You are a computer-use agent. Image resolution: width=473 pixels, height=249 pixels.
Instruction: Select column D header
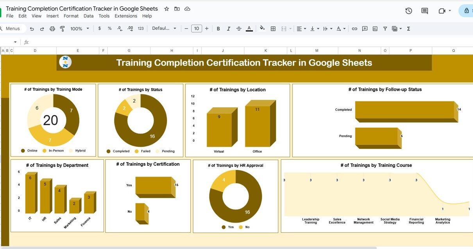pos(35,51)
